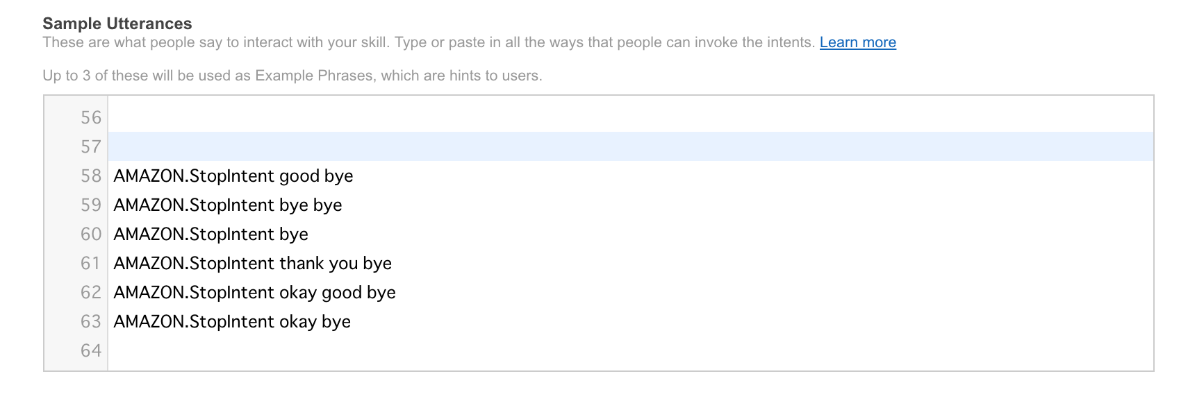Viewport: 1188px width, 401px height.
Task: Open the Learn more link
Action: pos(857,42)
